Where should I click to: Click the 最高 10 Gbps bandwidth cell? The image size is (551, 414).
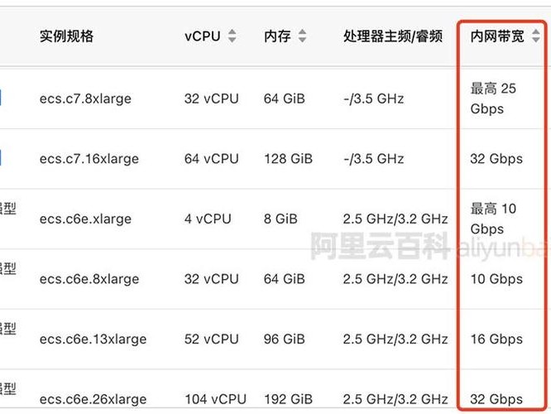493,219
